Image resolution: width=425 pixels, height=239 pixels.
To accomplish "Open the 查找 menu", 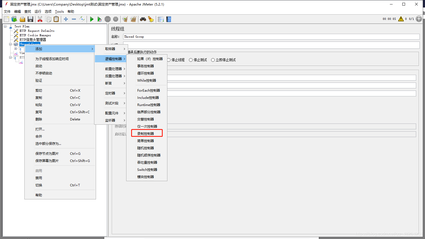I will tap(28, 12).
